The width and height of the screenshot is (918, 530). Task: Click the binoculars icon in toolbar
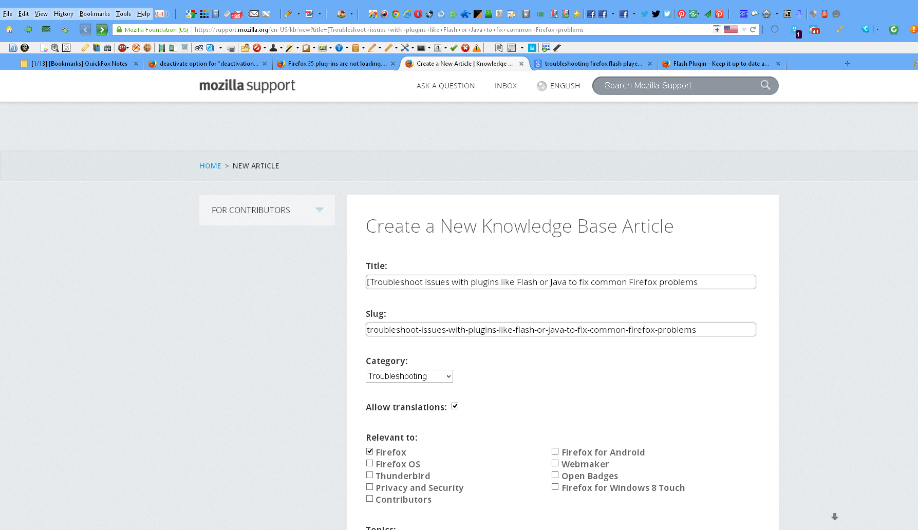108,48
